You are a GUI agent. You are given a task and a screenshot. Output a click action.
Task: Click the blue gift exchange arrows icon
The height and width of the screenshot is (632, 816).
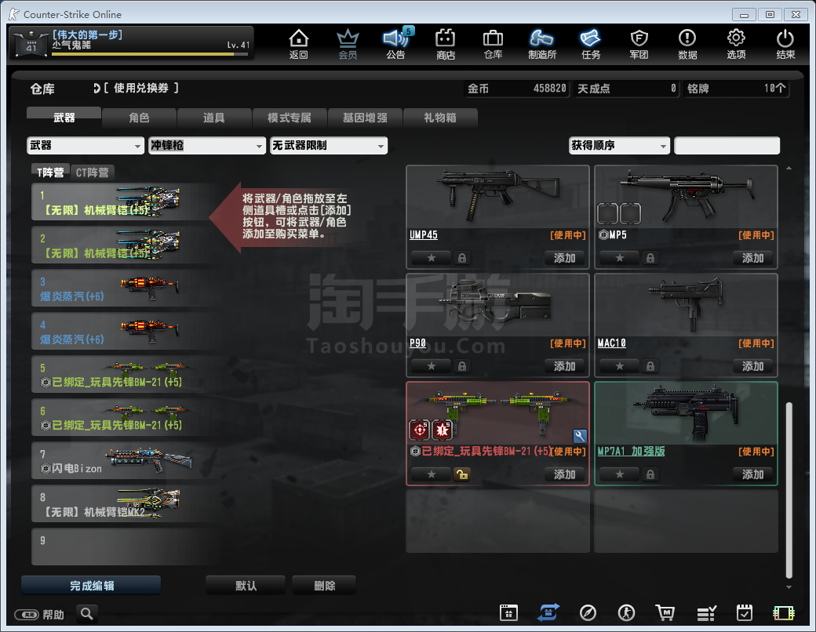pyautogui.click(x=548, y=612)
